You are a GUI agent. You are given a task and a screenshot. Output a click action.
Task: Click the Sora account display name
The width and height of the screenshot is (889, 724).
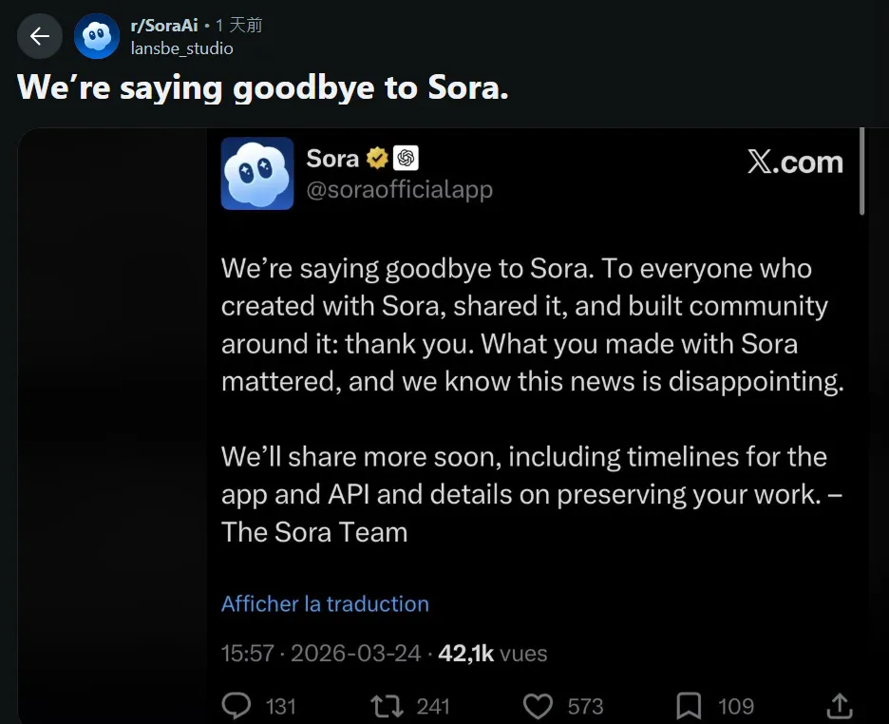[x=332, y=159]
